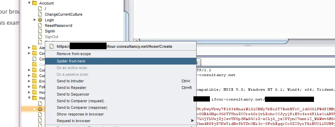This screenshot has width=335, height=127.
Task: Select the SignIn tree entry
Action: (50, 31)
